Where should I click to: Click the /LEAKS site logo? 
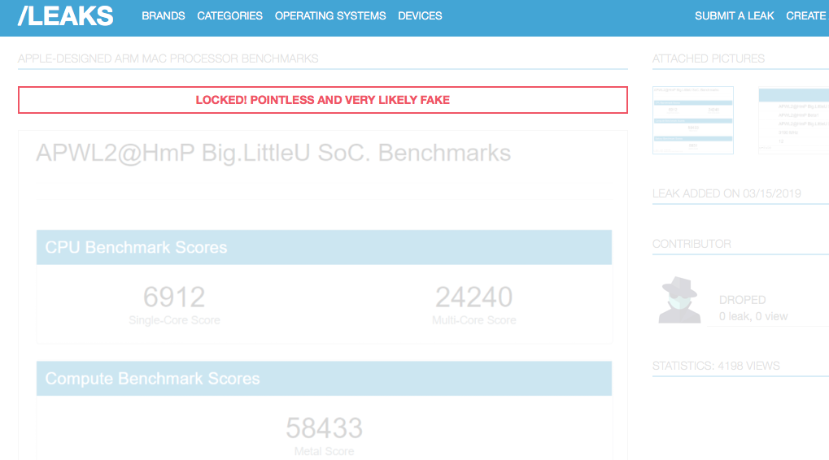click(x=66, y=15)
